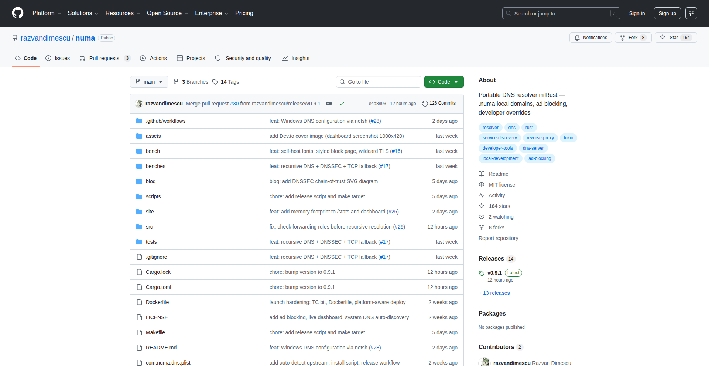
Task: View the 14 Tags list
Action: (x=226, y=82)
